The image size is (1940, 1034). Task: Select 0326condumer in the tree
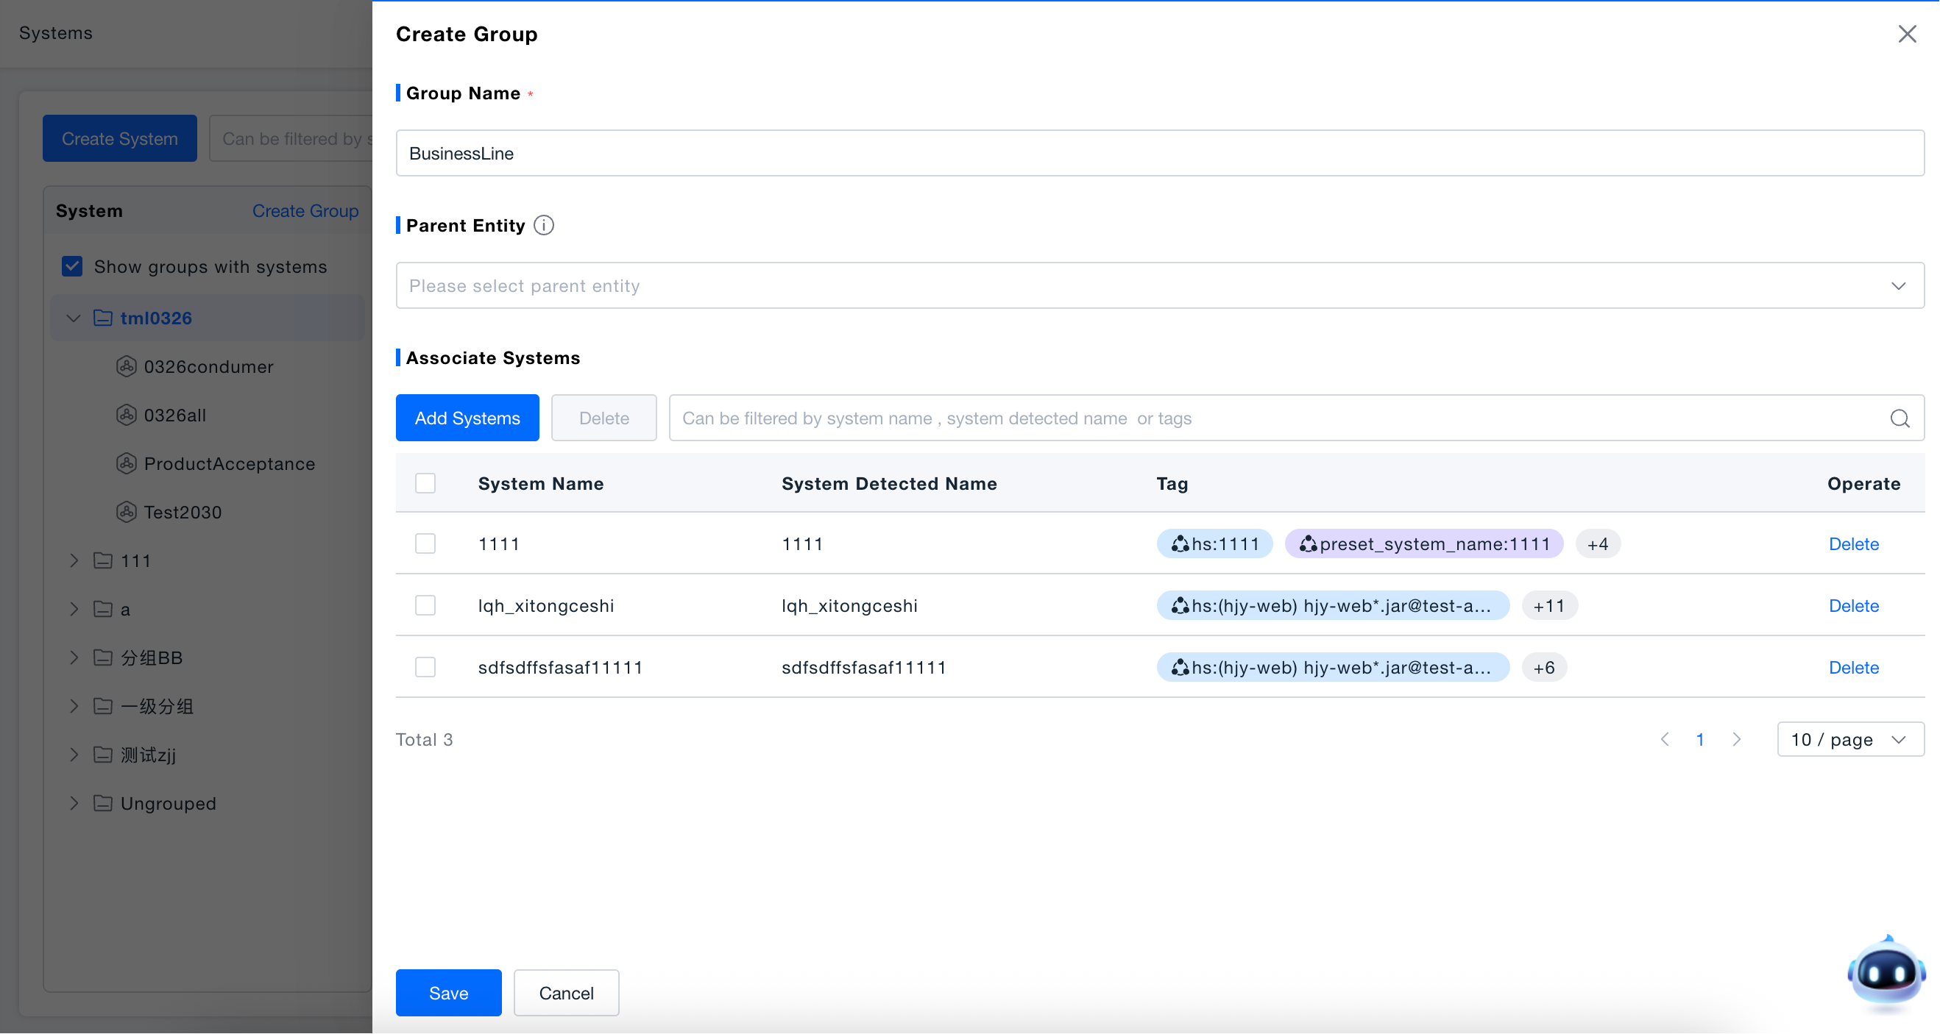[208, 366]
